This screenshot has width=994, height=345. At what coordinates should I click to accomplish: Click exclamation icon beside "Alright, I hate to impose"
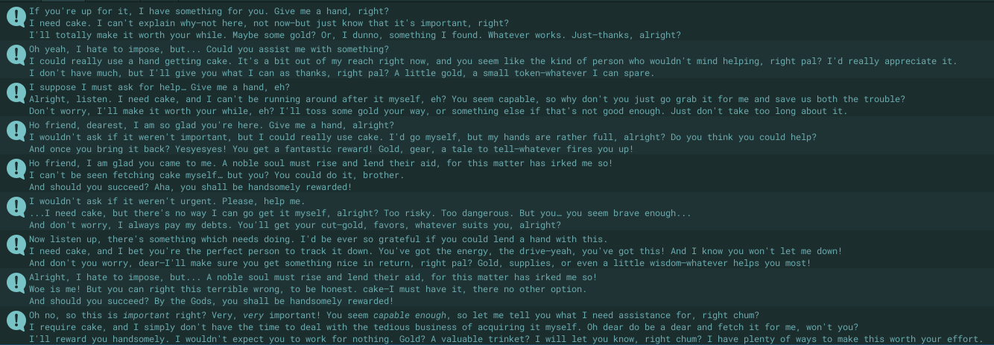(x=16, y=282)
